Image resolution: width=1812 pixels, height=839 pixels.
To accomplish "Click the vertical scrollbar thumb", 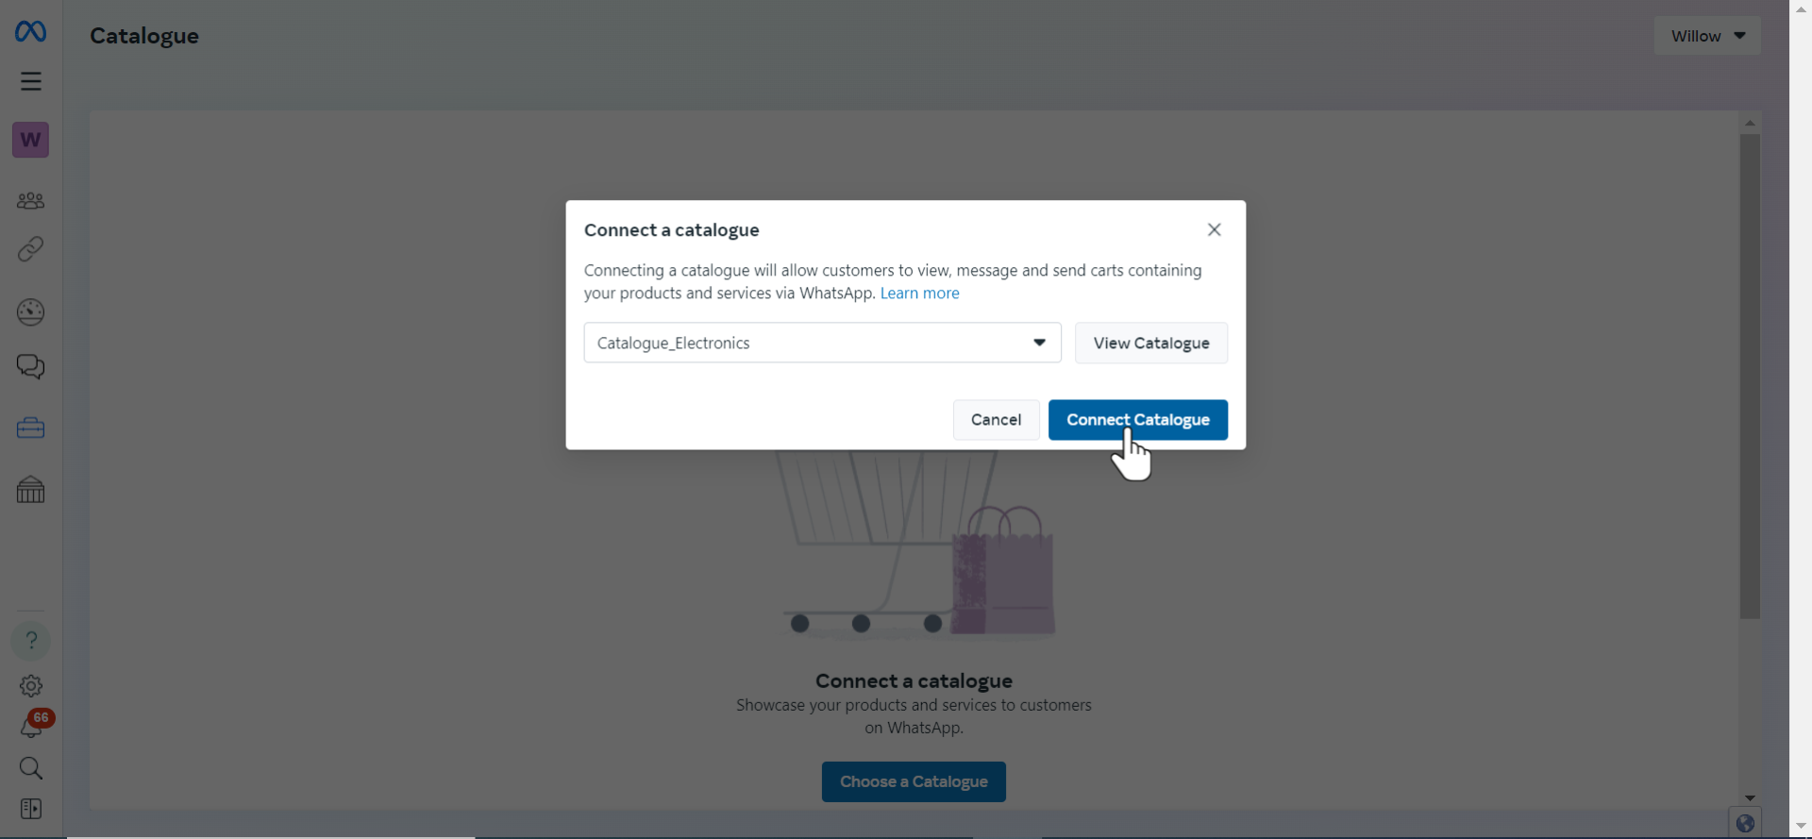I will pyautogui.click(x=1750, y=378).
